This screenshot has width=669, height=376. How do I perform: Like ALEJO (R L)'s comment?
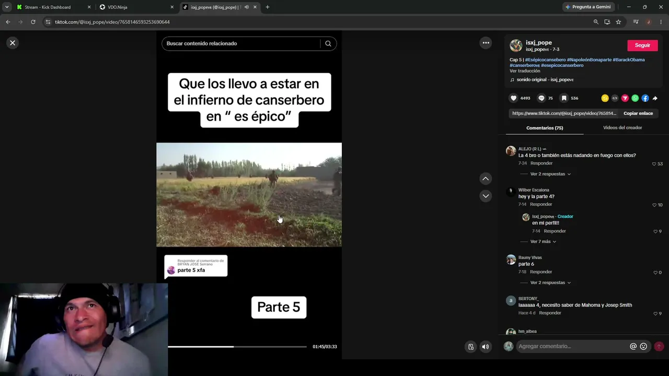point(654,164)
